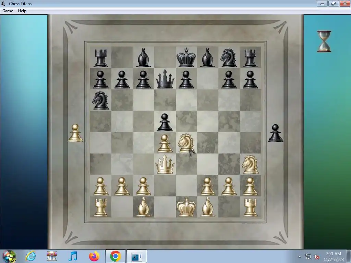
Task: Click the empty e2 square above white king
Action: click(186, 185)
